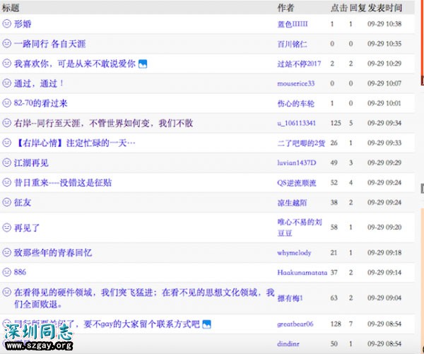Open the thread 一路同行 各自天涯
424x354 pixels.
pyautogui.click(x=50, y=44)
